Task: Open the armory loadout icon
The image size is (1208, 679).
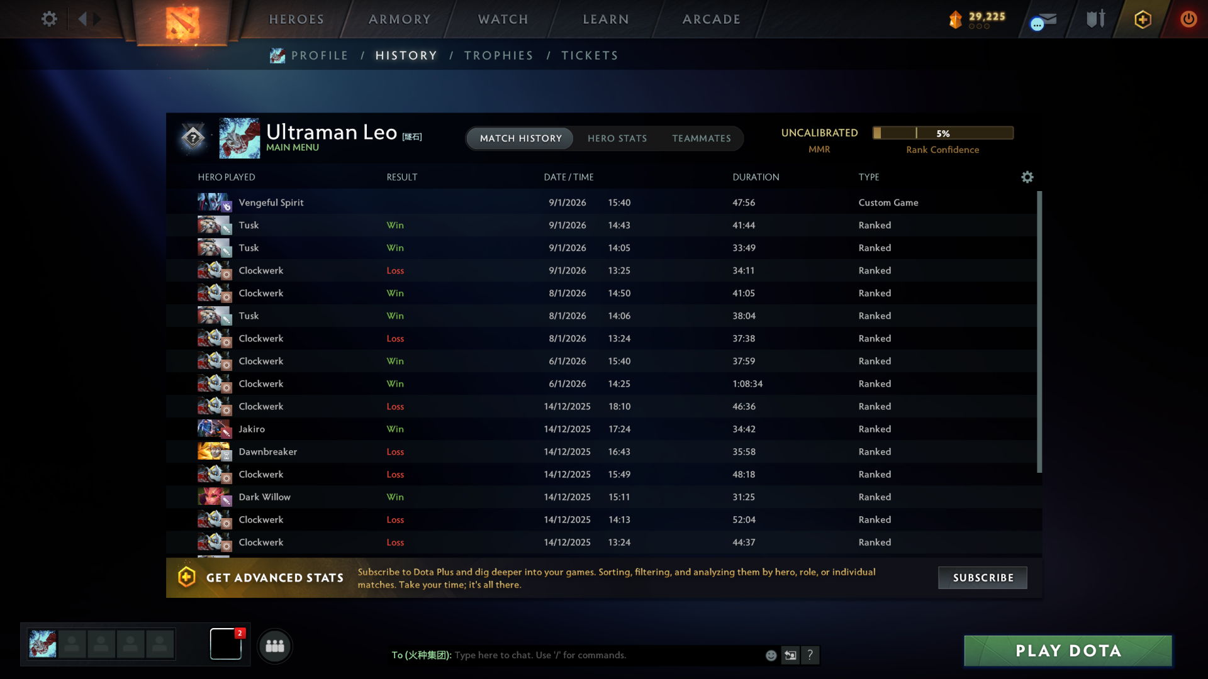Action: [x=1095, y=19]
